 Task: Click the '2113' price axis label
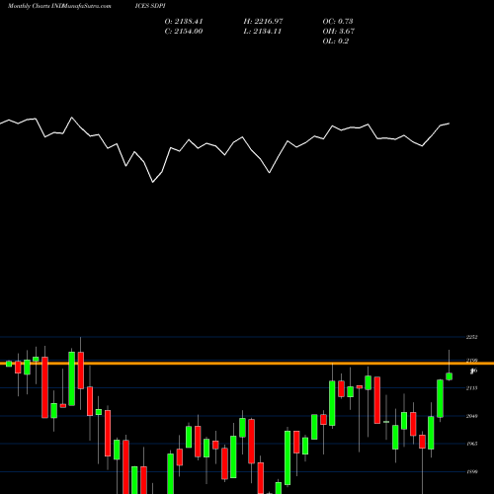[x=471, y=388]
